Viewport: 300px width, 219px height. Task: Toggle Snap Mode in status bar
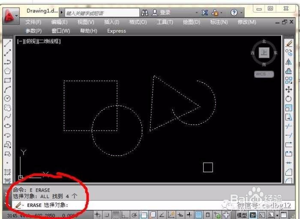coord(107,215)
